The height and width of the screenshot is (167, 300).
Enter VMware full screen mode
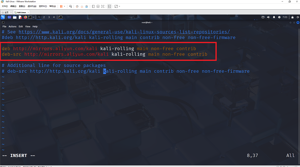103,6
